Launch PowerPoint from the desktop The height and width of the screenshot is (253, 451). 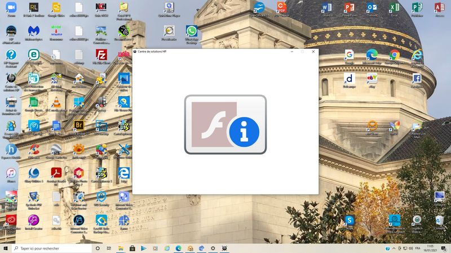[349, 8]
